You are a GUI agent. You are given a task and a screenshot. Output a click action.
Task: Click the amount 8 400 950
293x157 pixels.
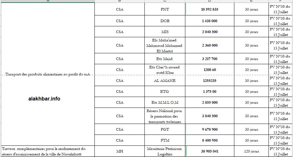click(x=210, y=140)
